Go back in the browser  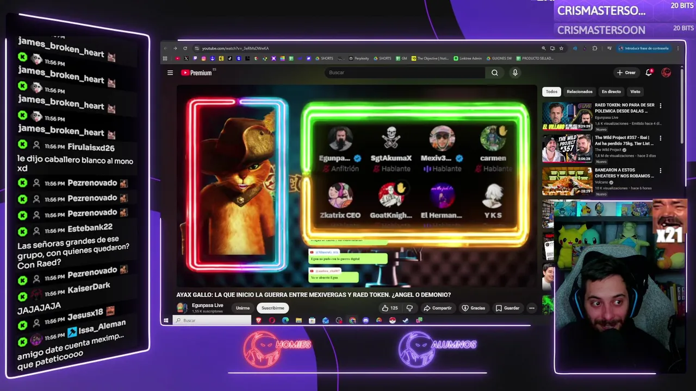166,48
